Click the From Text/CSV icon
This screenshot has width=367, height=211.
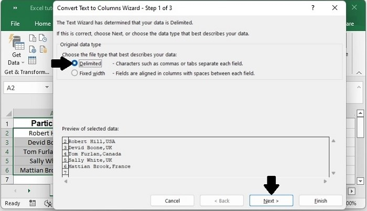31,38
